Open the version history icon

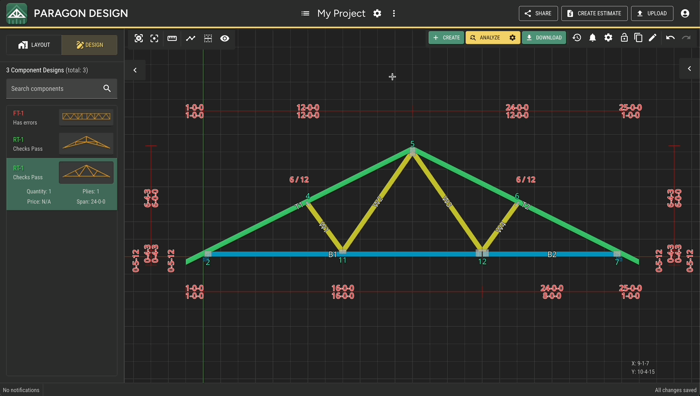[577, 38]
